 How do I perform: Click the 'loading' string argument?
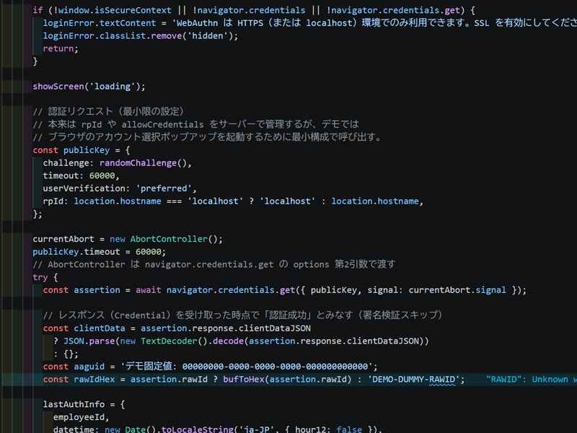(x=113, y=87)
